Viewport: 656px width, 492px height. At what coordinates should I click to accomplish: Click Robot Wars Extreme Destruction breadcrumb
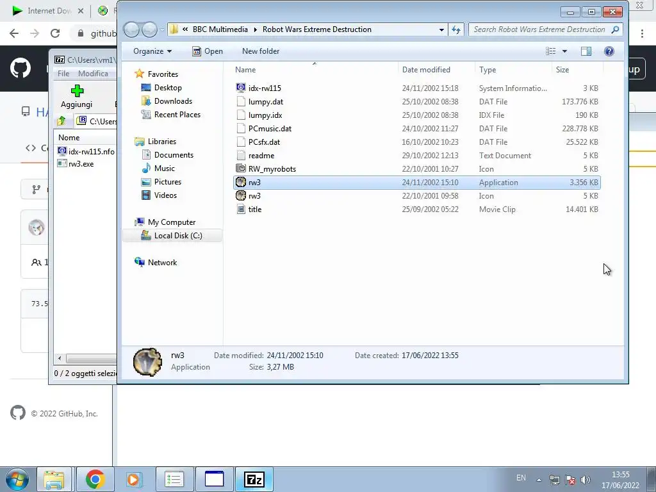316,29
